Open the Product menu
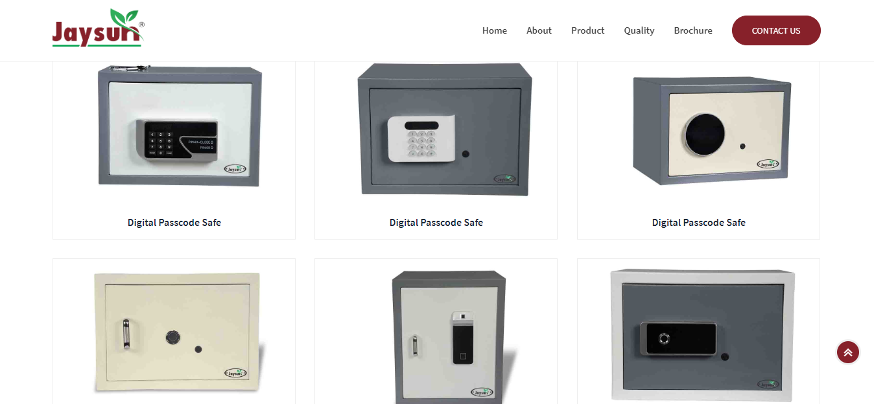Screen dimensions: 874x404 point(587,30)
